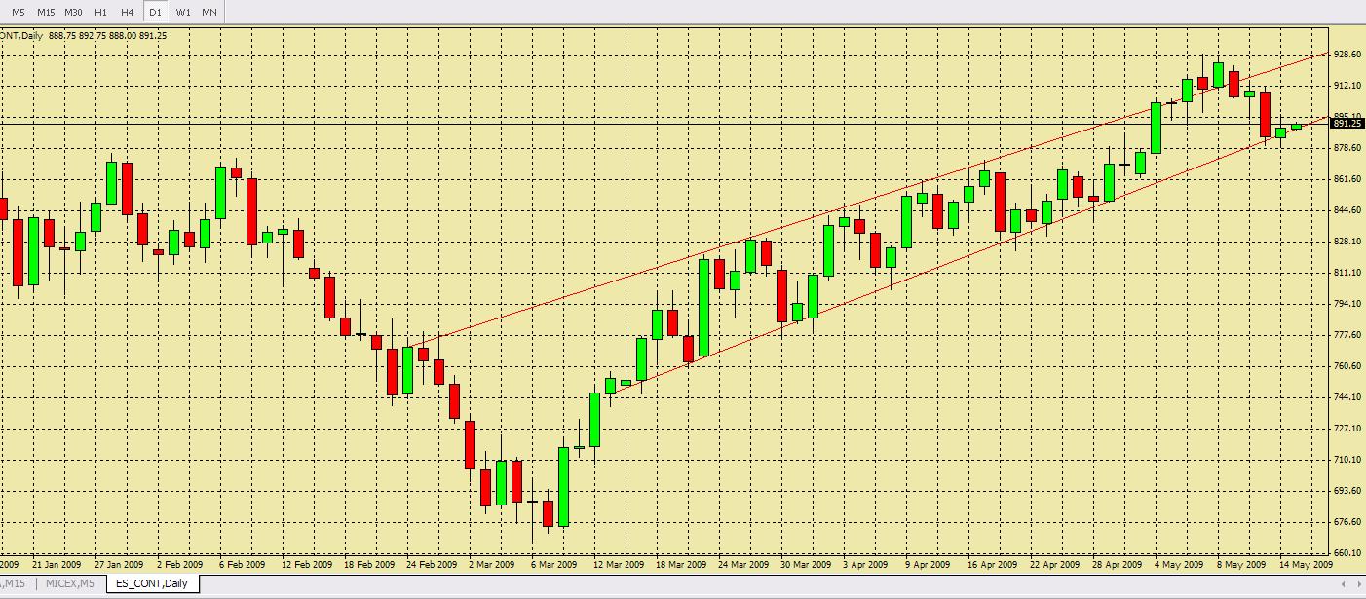
Task: Click the 27 Jan 2009 date label
Action: pyautogui.click(x=118, y=564)
